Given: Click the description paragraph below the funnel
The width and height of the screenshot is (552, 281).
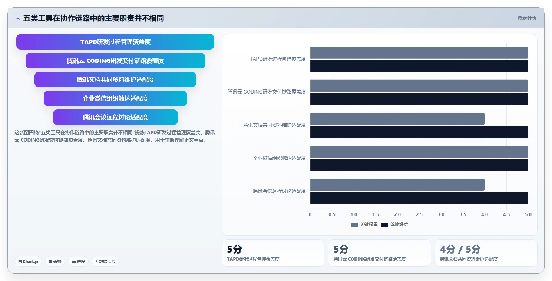Looking at the screenshot, I should [115, 136].
